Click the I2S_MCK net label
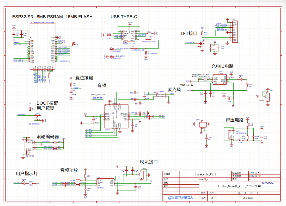Image resolution: width=286 pixels, height=206 pixels. tap(89, 130)
